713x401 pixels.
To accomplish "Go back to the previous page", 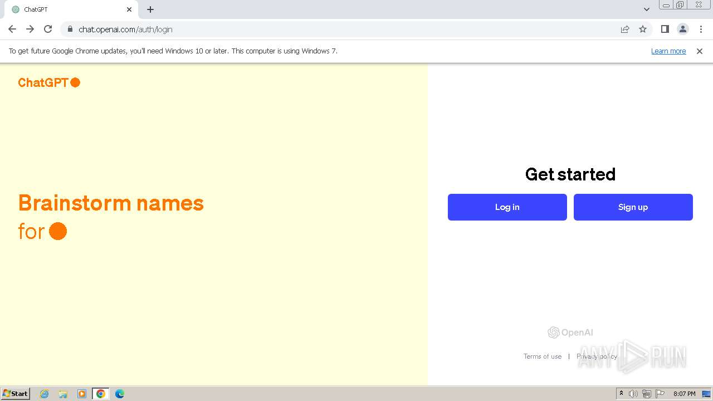I will [12, 29].
